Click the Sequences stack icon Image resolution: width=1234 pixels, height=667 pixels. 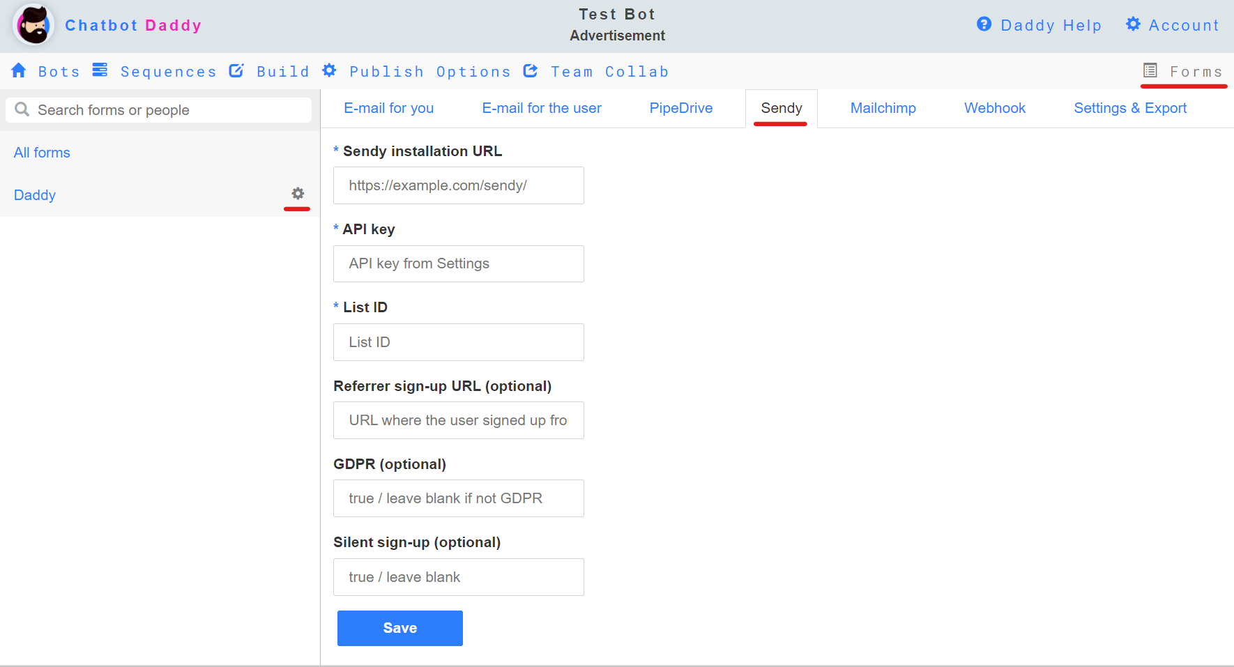[x=100, y=70]
